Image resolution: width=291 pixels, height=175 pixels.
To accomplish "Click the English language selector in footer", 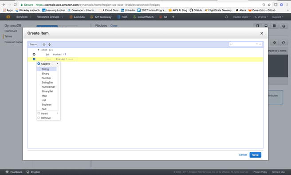I will click(x=33, y=172).
